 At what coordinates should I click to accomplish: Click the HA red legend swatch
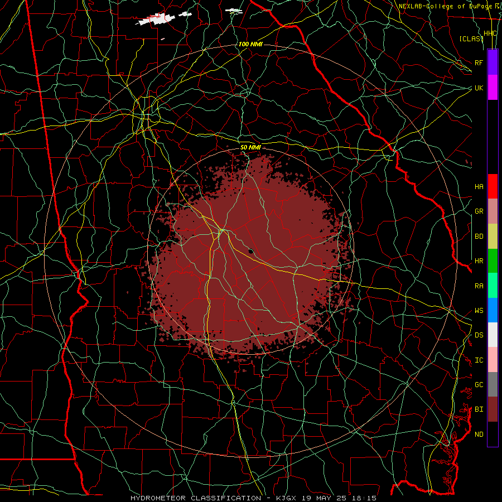(x=493, y=186)
